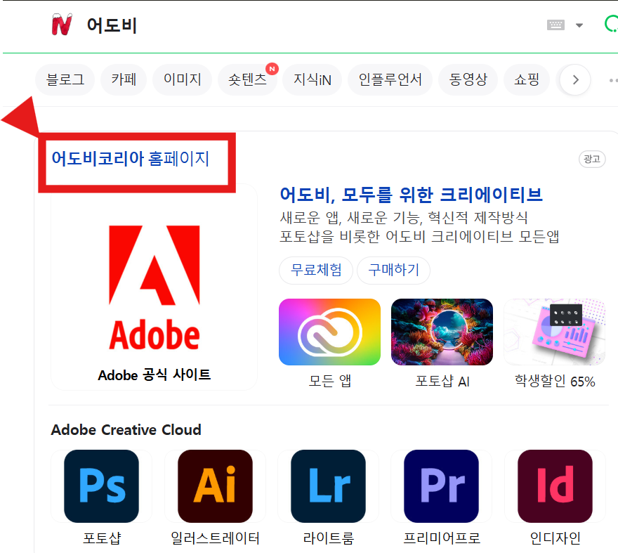The height and width of the screenshot is (553, 618).
Task: Click the Creative Cloud rainbow logo under 모든 앱
Action: click(x=329, y=332)
